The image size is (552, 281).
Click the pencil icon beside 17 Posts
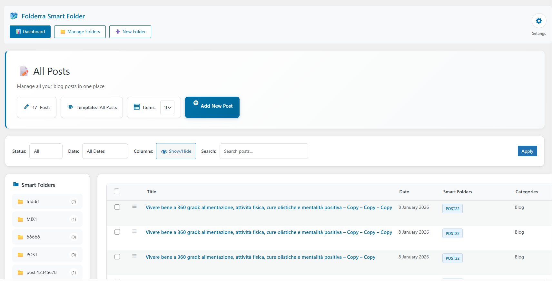(26, 107)
